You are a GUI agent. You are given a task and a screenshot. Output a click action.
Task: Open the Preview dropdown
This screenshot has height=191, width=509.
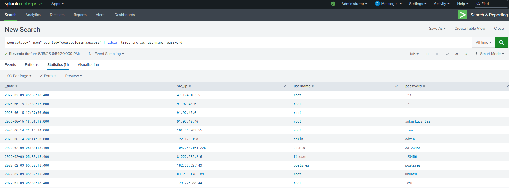pyautogui.click(x=73, y=76)
